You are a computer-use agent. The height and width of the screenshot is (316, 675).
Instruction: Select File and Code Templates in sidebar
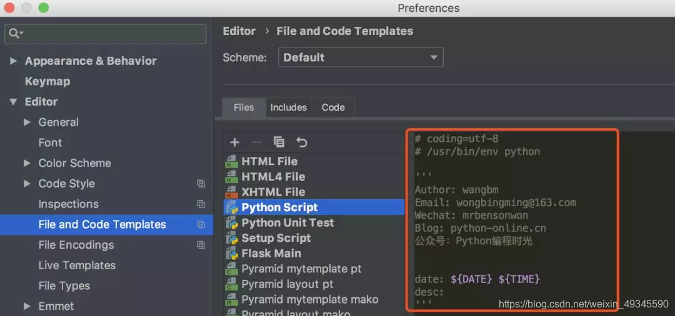(x=106, y=224)
